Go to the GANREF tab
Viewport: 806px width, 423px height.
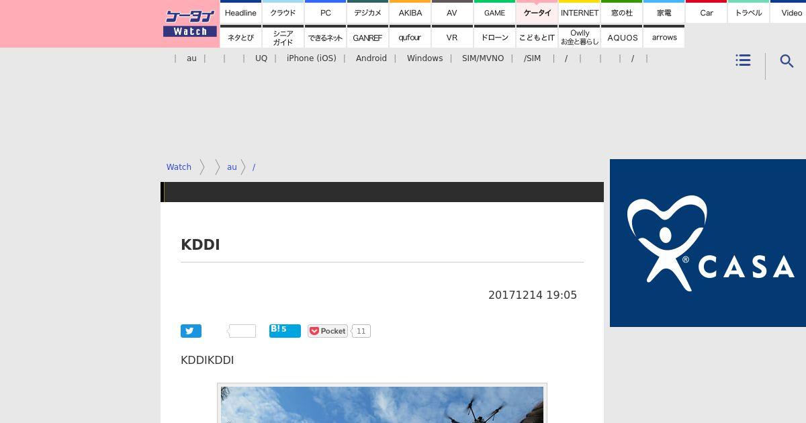click(367, 37)
